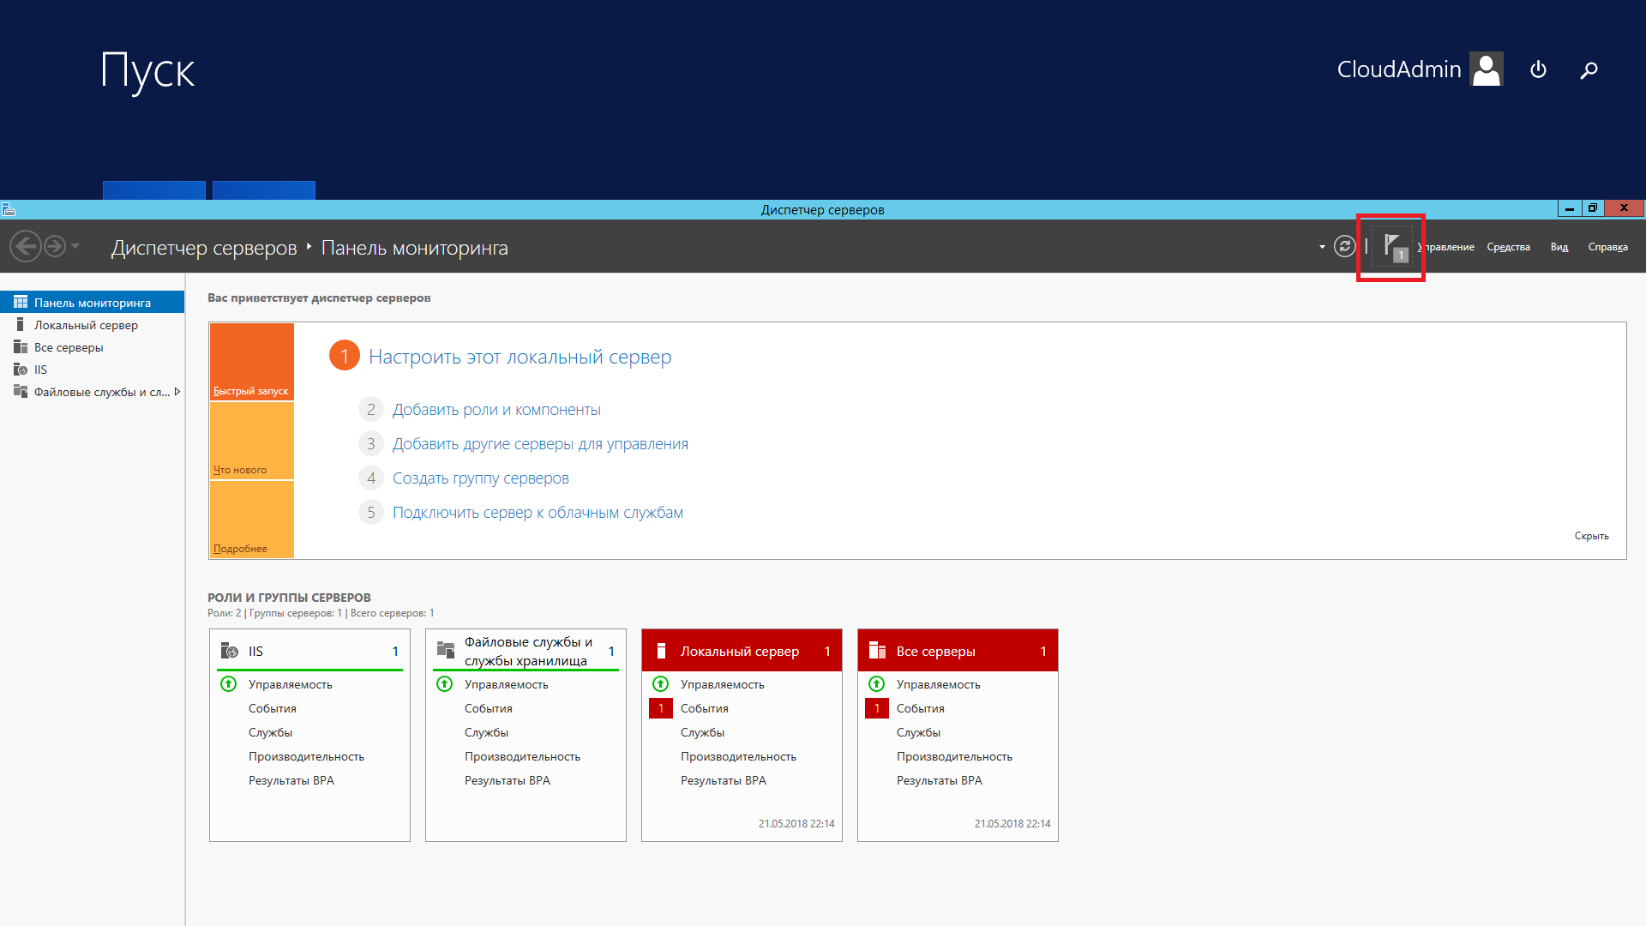Click the CloudAdmin account name
The image size is (1646, 926).
click(x=1399, y=69)
